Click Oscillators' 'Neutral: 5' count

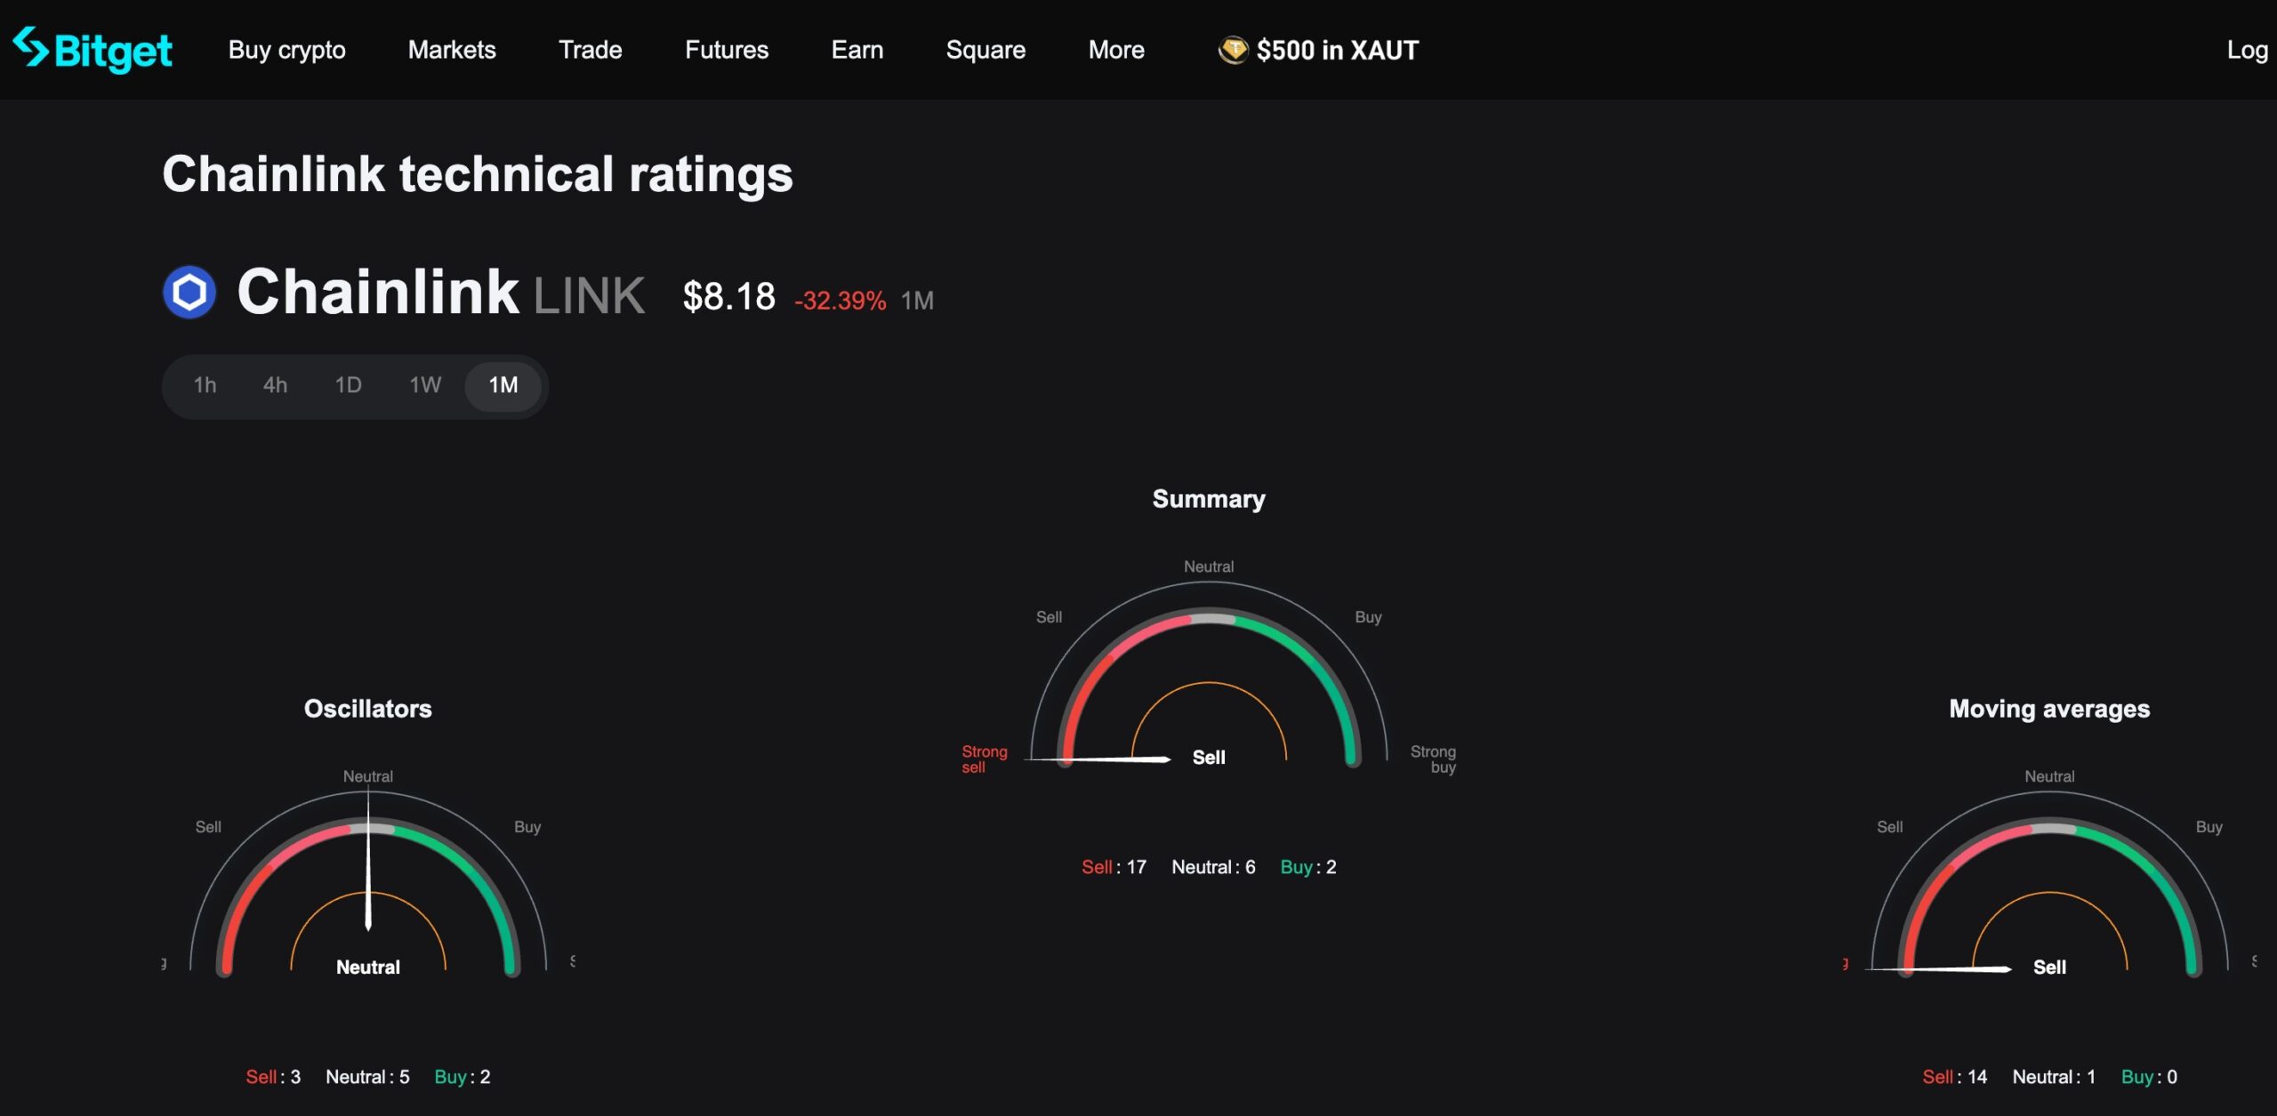coord(367,1077)
